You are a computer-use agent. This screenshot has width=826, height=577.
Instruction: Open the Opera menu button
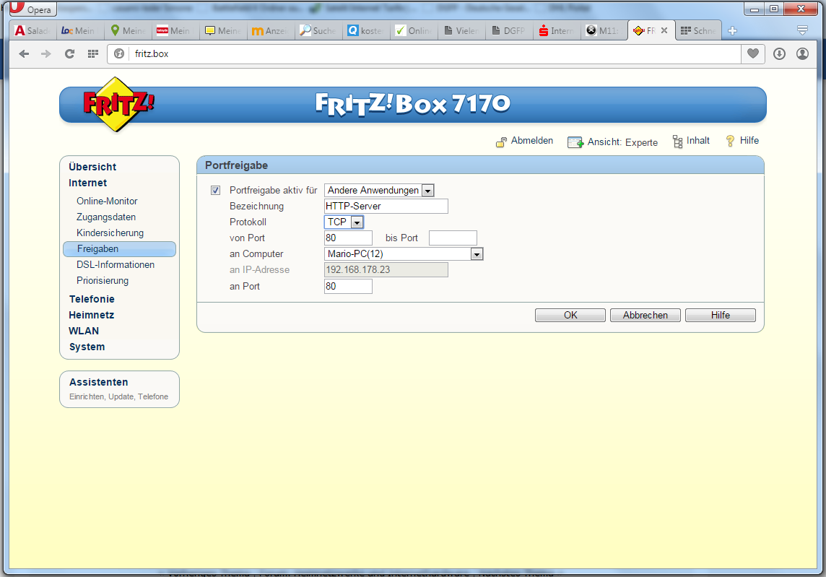(32, 9)
